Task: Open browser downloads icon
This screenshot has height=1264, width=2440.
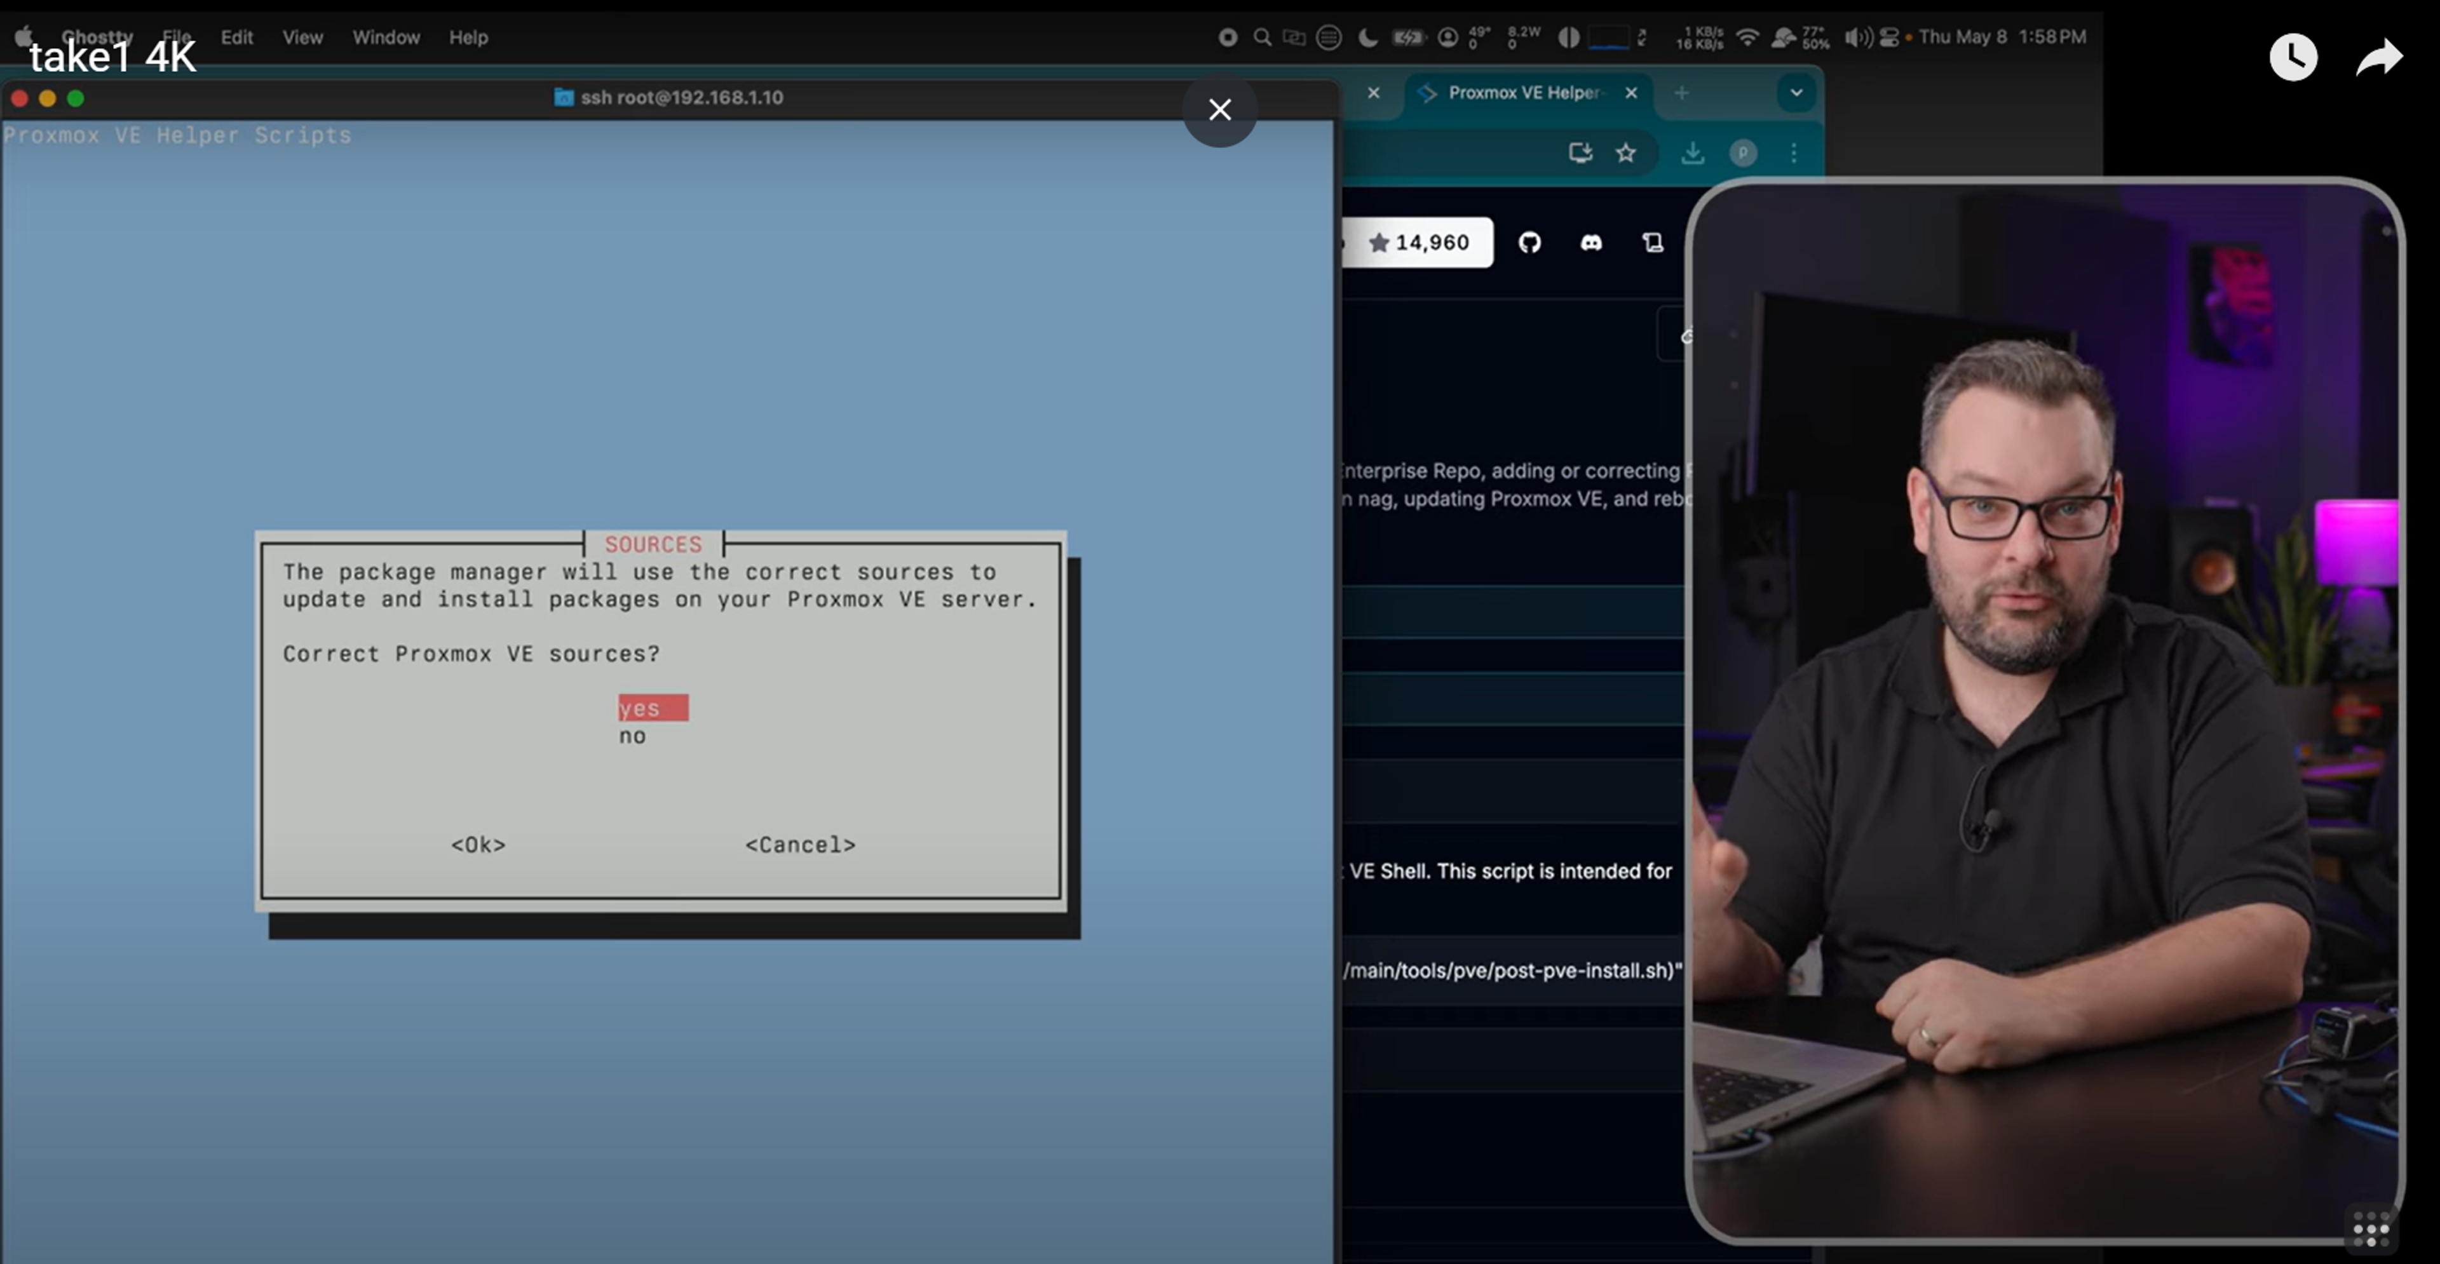Action: 1691,152
